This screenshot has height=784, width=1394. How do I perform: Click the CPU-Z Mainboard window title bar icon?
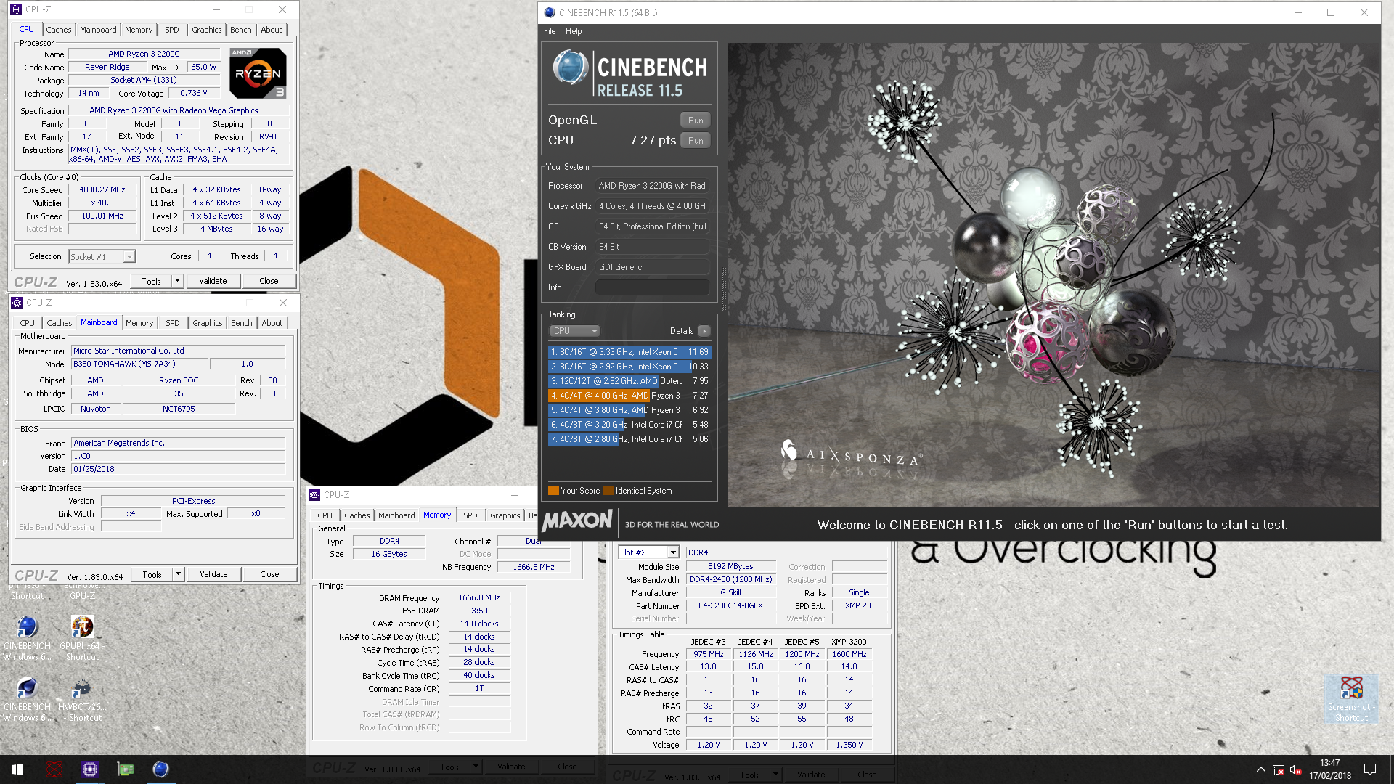pyautogui.click(x=17, y=303)
